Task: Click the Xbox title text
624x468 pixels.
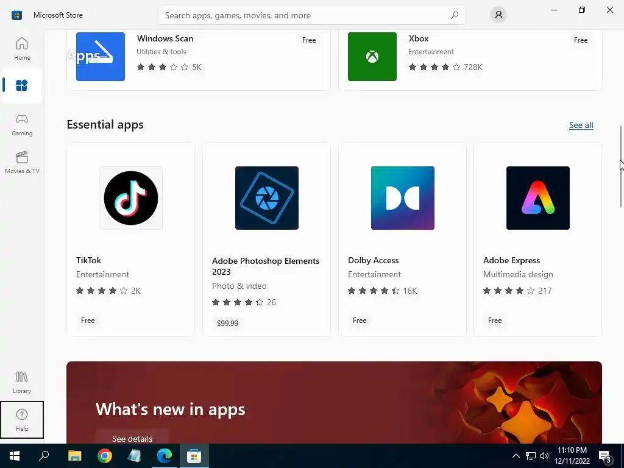Action: point(419,38)
